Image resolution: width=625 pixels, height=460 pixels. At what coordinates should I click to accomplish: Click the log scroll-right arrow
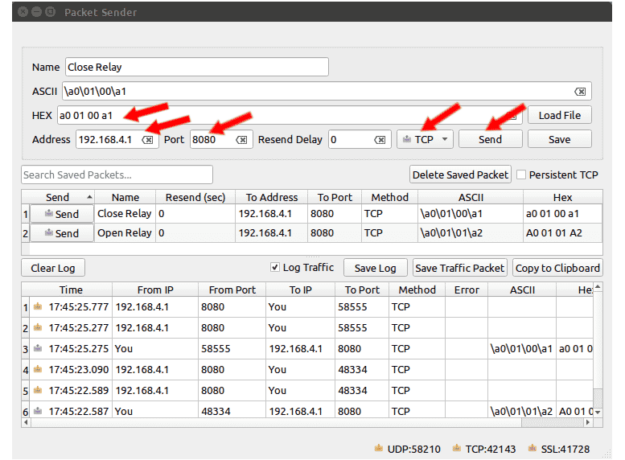[587, 422]
